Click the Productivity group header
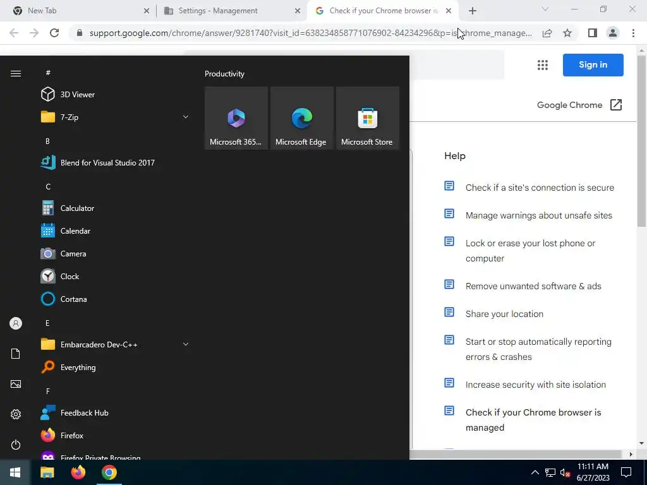This screenshot has width=647, height=485. click(x=224, y=74)
